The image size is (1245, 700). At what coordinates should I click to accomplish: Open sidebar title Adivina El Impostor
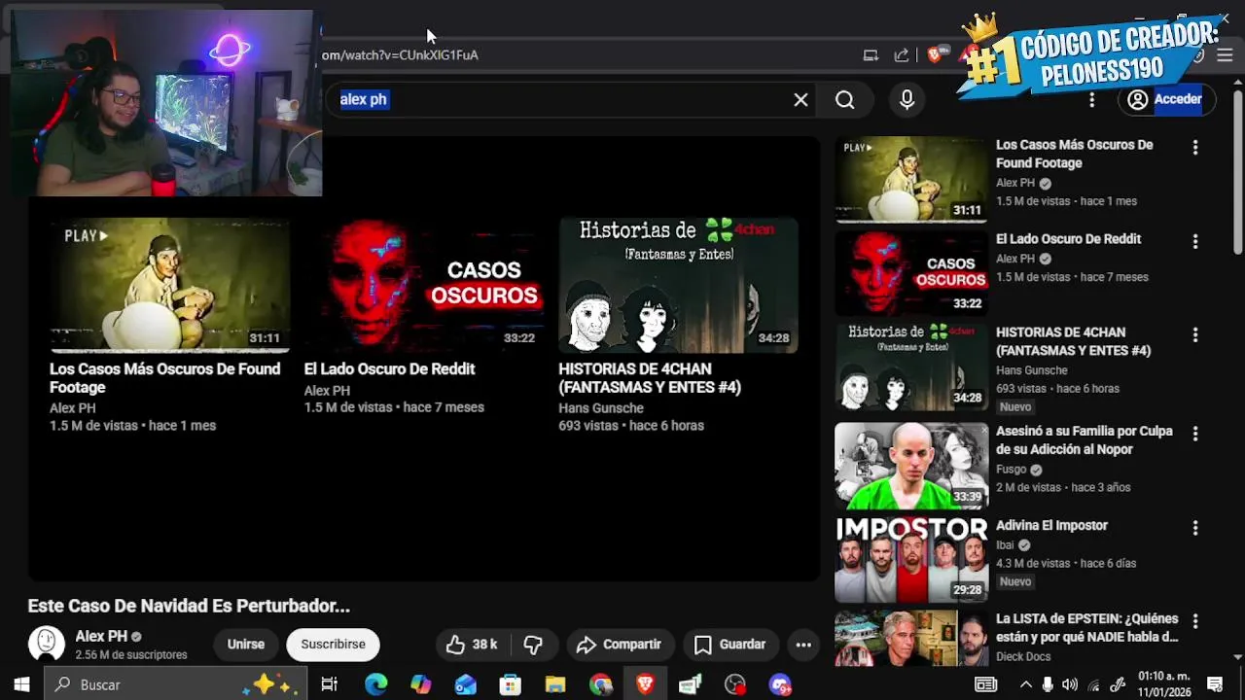coord(1051,525)
